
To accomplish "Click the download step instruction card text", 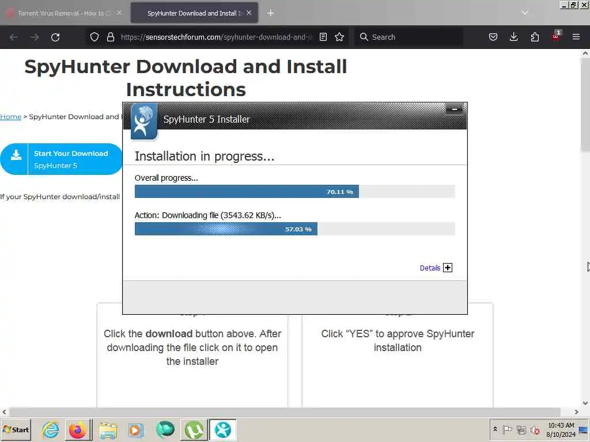I will 192,347.
